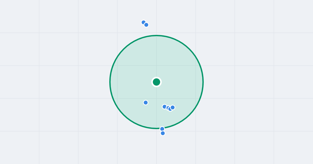Select the green center marker of the radius circle
313x164 pixels.
click(156, 82)
